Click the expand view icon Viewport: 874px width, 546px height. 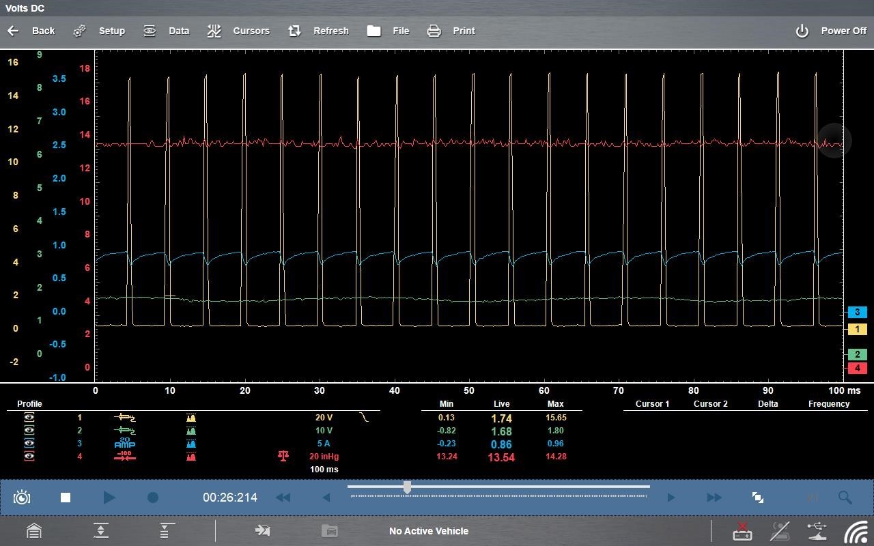coord(757,498)
